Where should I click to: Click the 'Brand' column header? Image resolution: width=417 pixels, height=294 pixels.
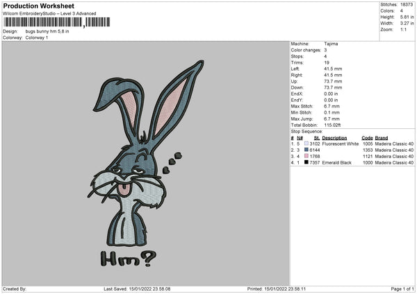(382, 138)
